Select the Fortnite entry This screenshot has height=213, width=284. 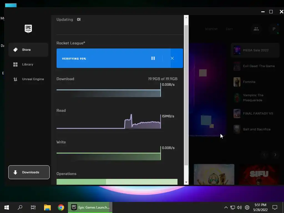tap(255, 82)
